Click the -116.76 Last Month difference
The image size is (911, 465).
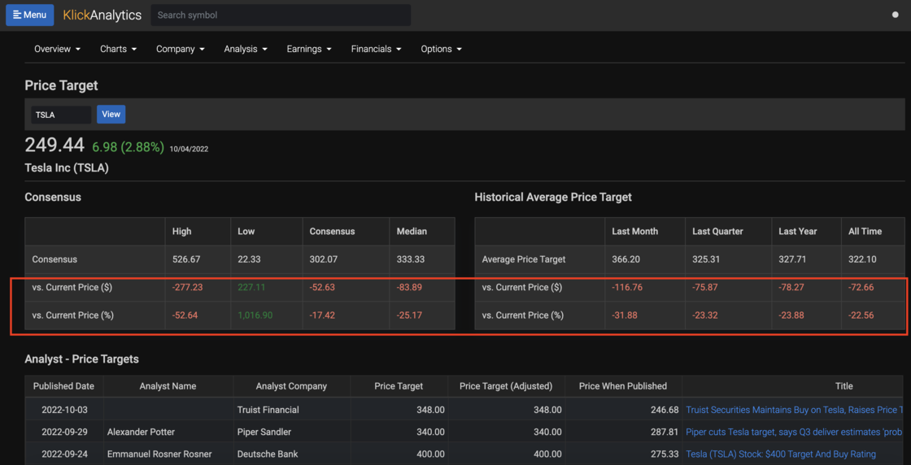(627, 287)
